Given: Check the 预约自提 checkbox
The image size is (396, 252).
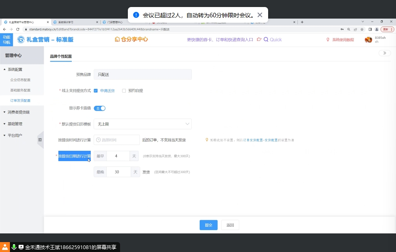Looking at the screenshot, I should [124, 91].
